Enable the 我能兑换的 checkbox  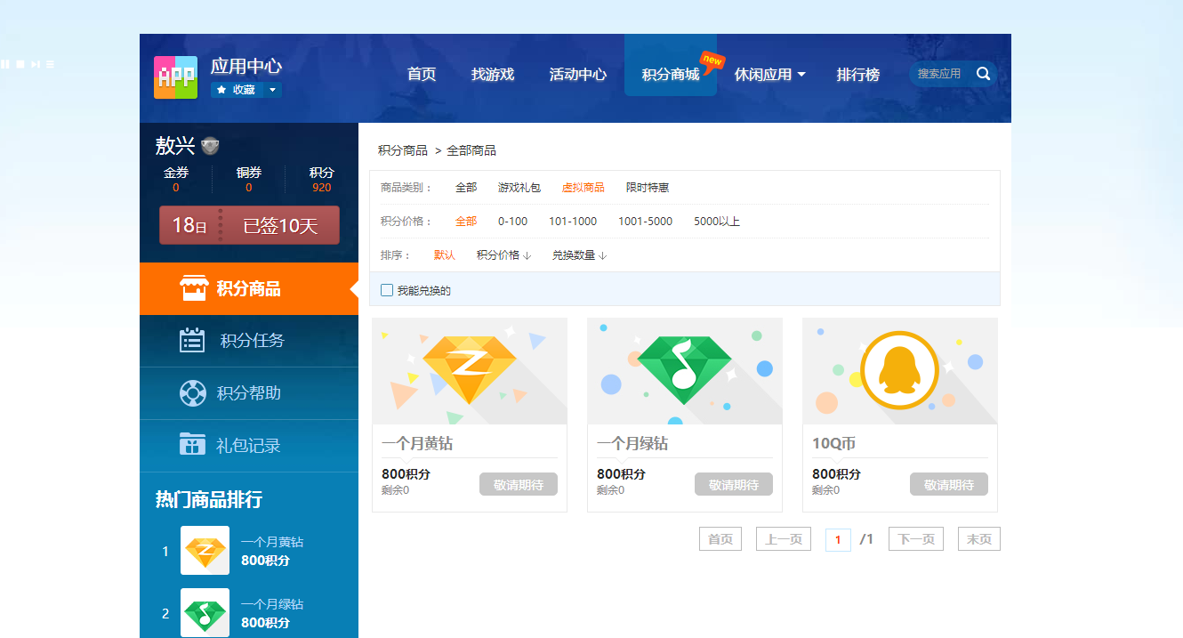(387, 290)
